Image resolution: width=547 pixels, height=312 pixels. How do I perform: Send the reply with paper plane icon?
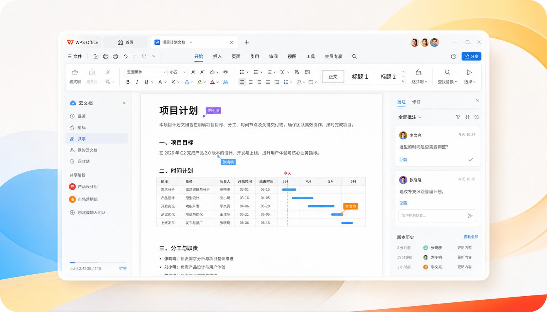[470, 216]
